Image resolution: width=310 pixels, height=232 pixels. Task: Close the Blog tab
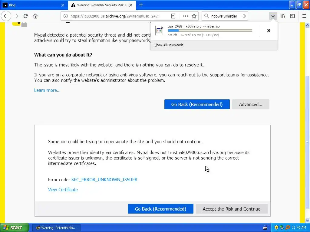[63, 5]
